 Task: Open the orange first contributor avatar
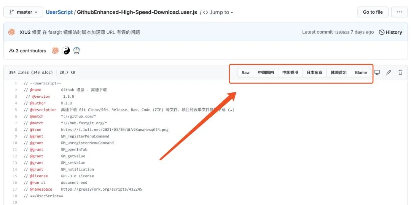coord(55,50)
